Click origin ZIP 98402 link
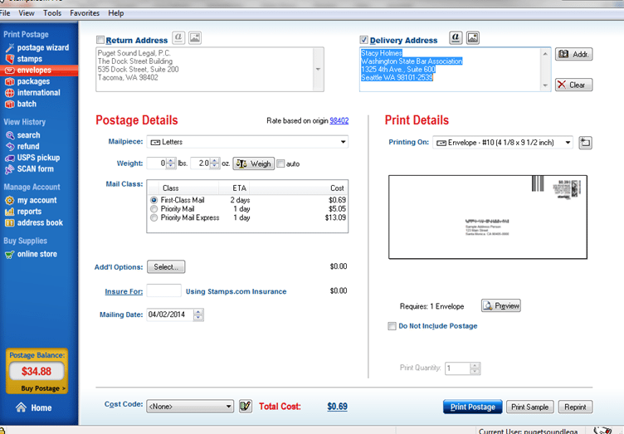Screen dimensions: 624x434 tap(339, 120)
